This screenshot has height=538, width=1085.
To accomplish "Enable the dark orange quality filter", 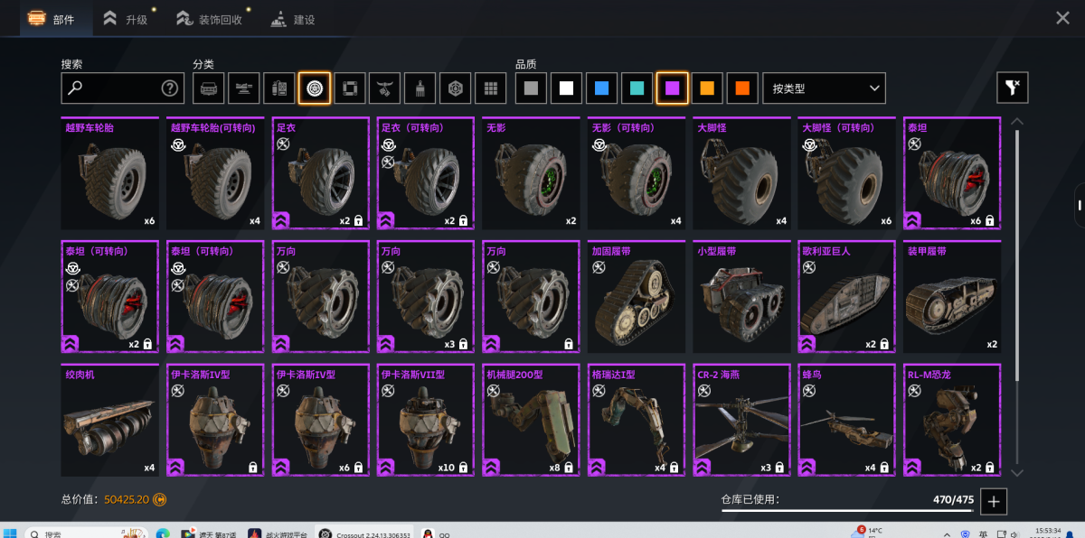I will (x=742, y=88).
